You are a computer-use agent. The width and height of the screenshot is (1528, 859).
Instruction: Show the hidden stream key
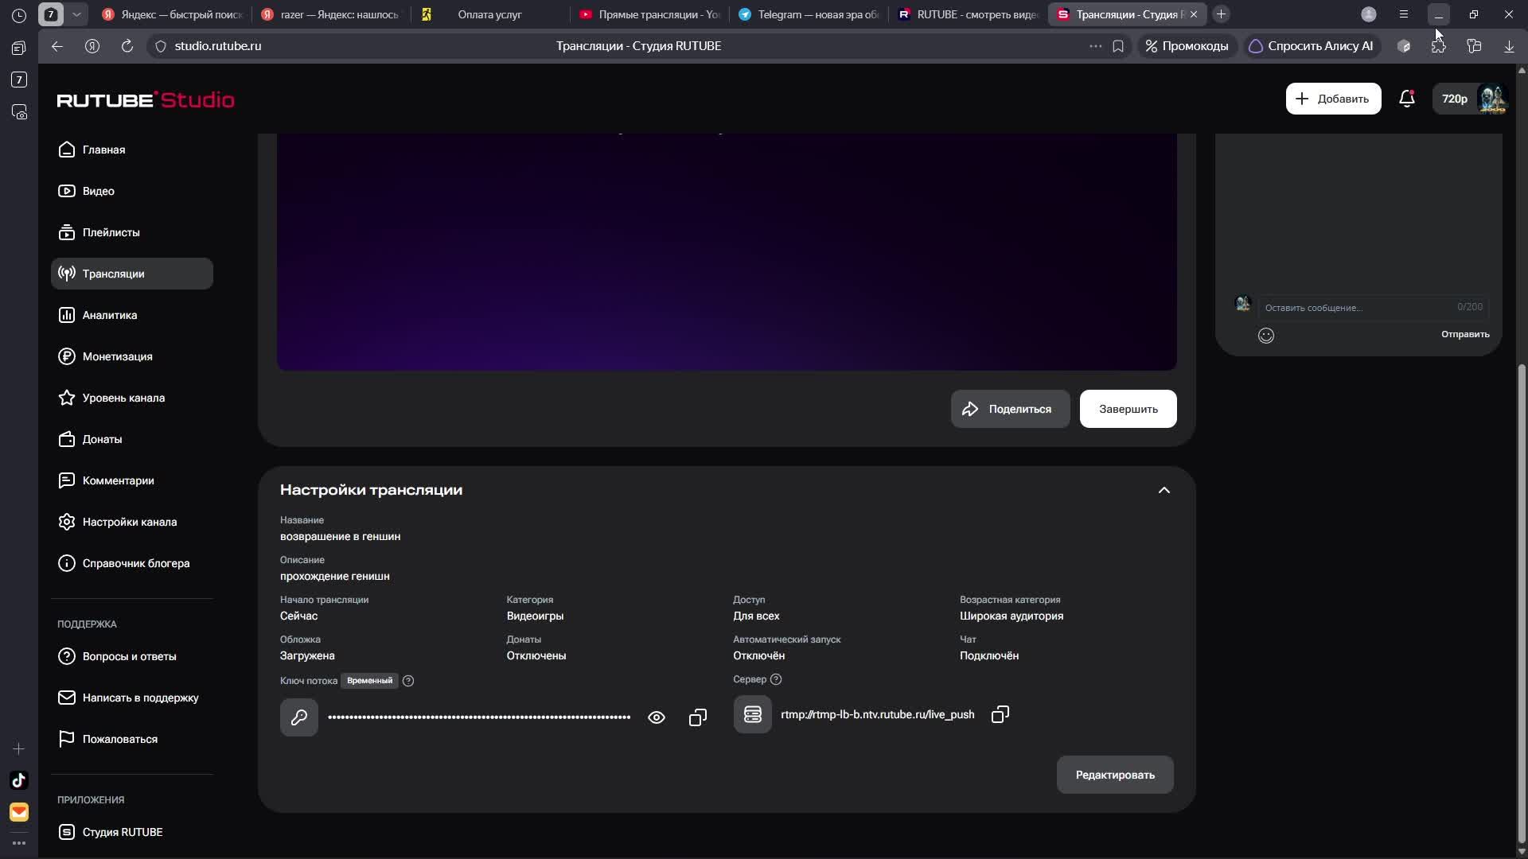pos(657,717)
